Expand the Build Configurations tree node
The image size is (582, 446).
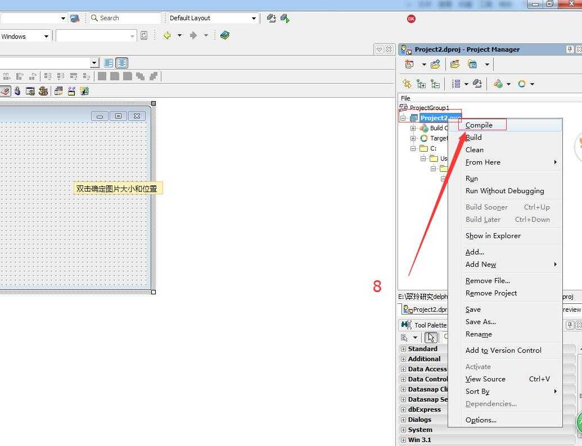tap(413, 128)
